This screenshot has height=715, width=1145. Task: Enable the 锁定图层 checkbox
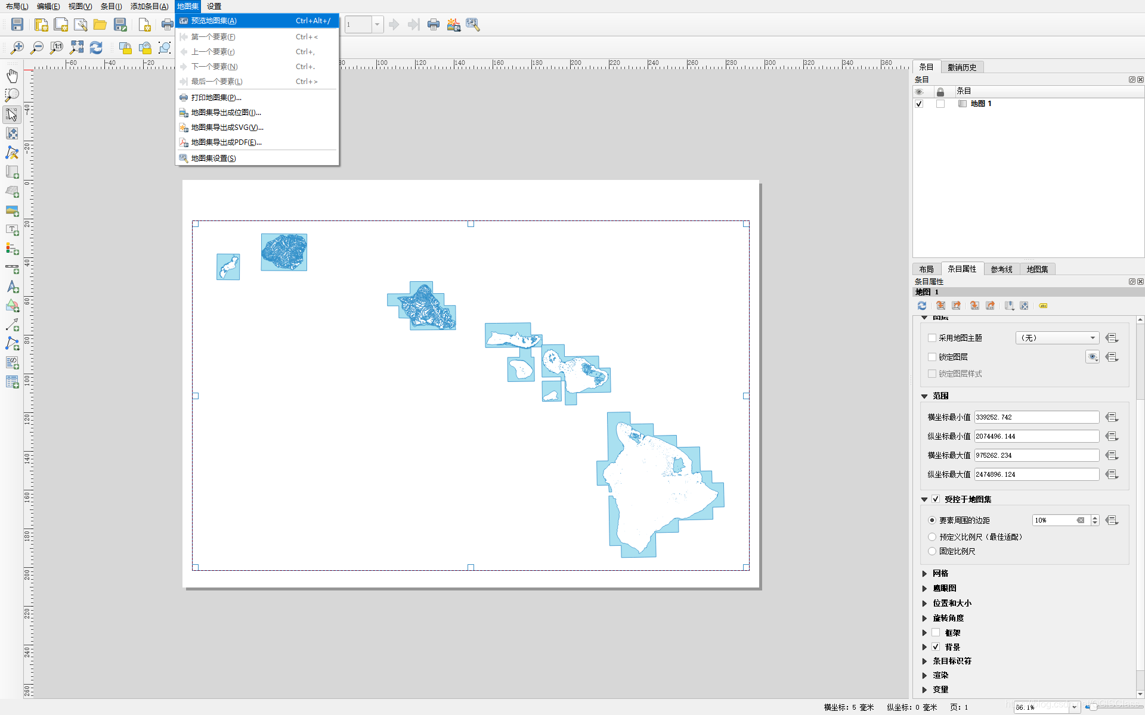coord(932,357)
